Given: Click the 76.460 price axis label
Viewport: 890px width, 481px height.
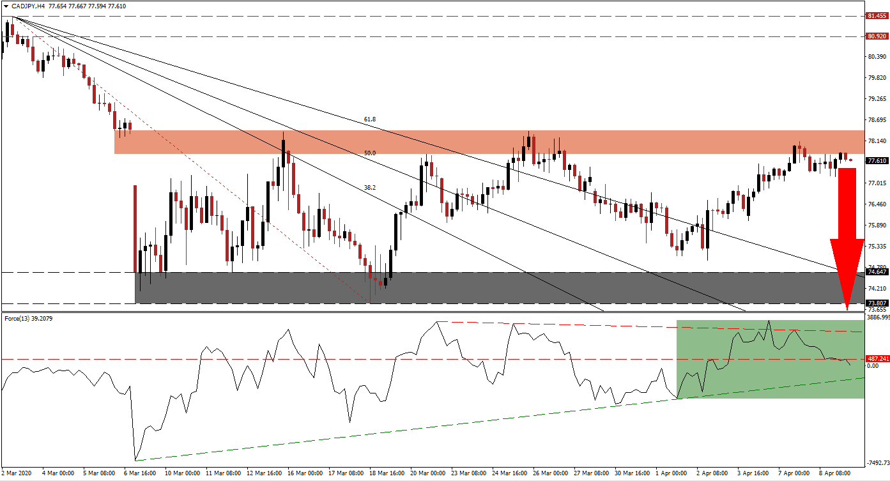Looking at the screenshot, I should point(876,204).
